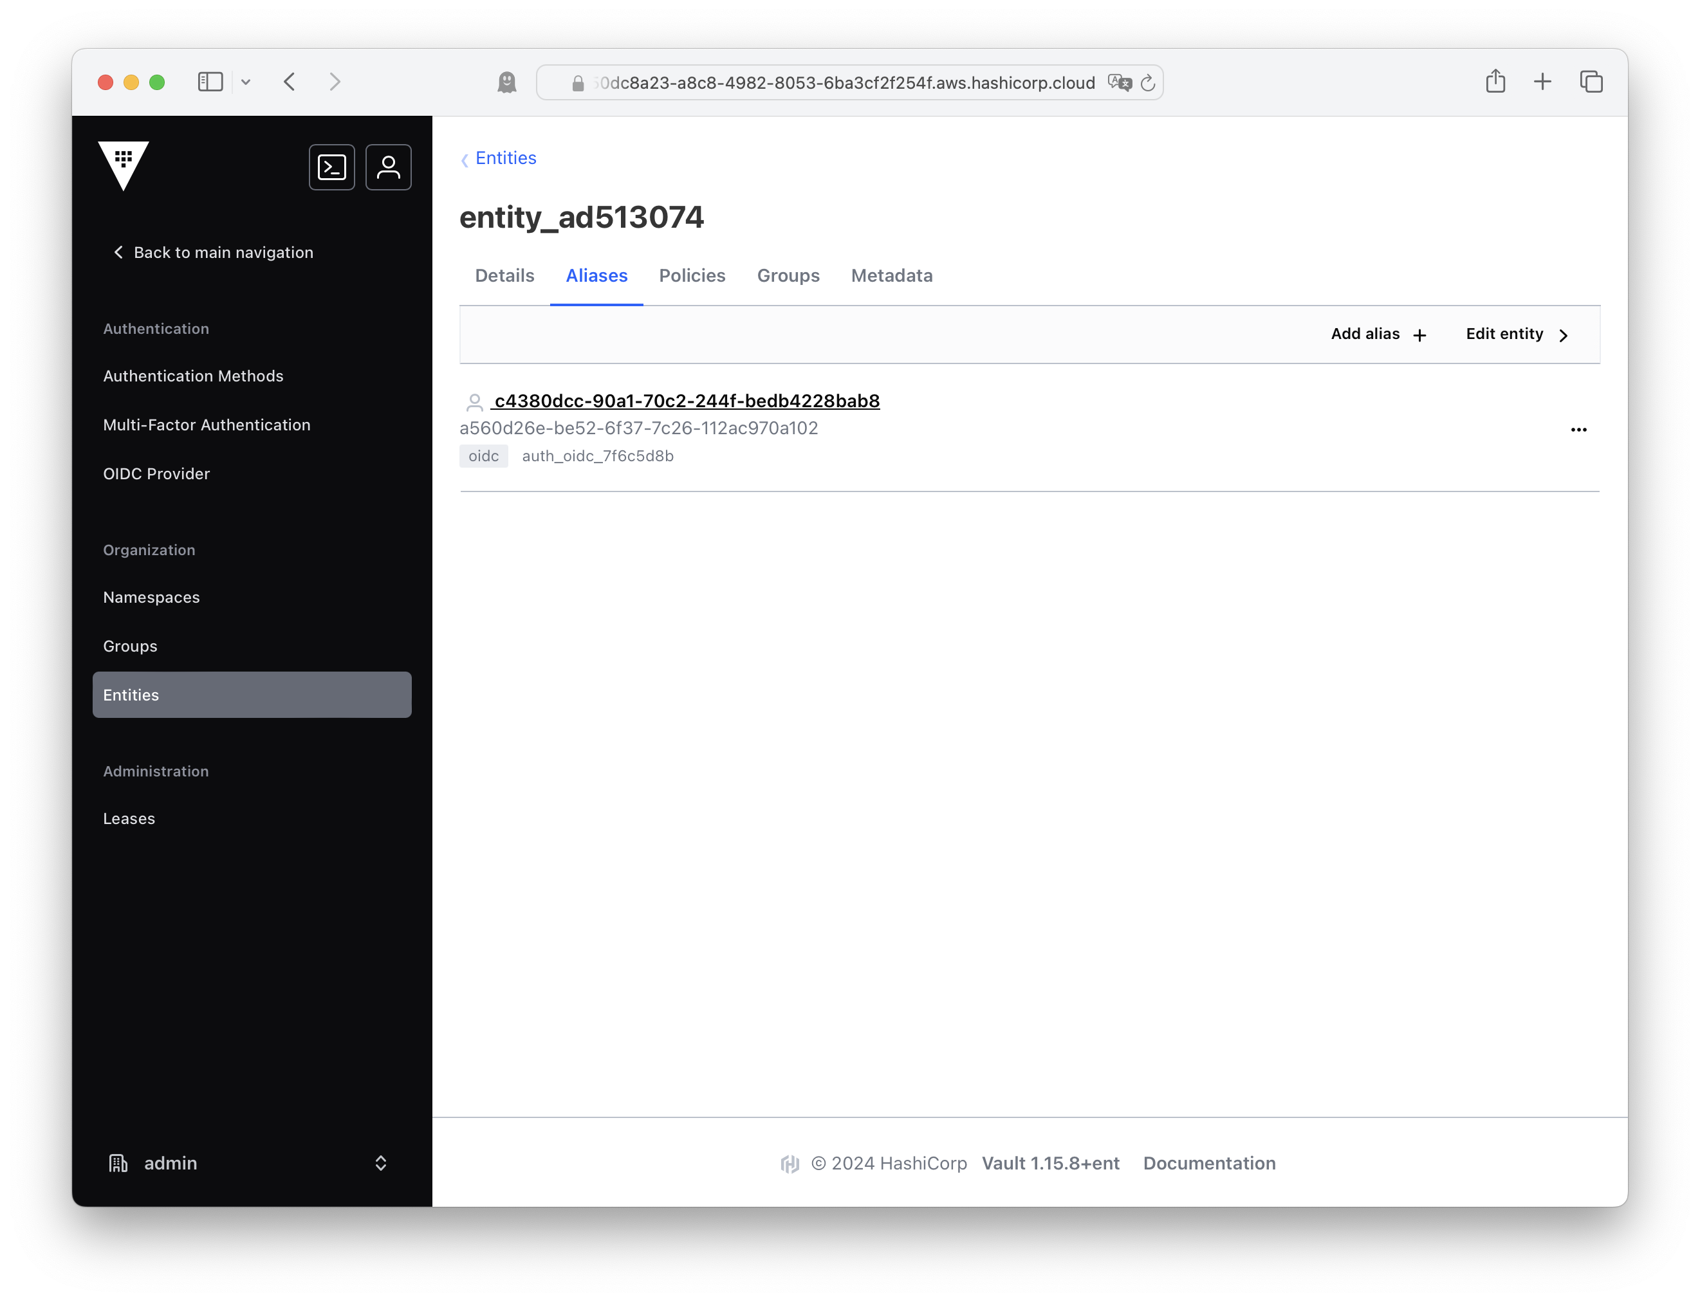Expand sidebar tab group dropdown chevron

click(246, 82)
